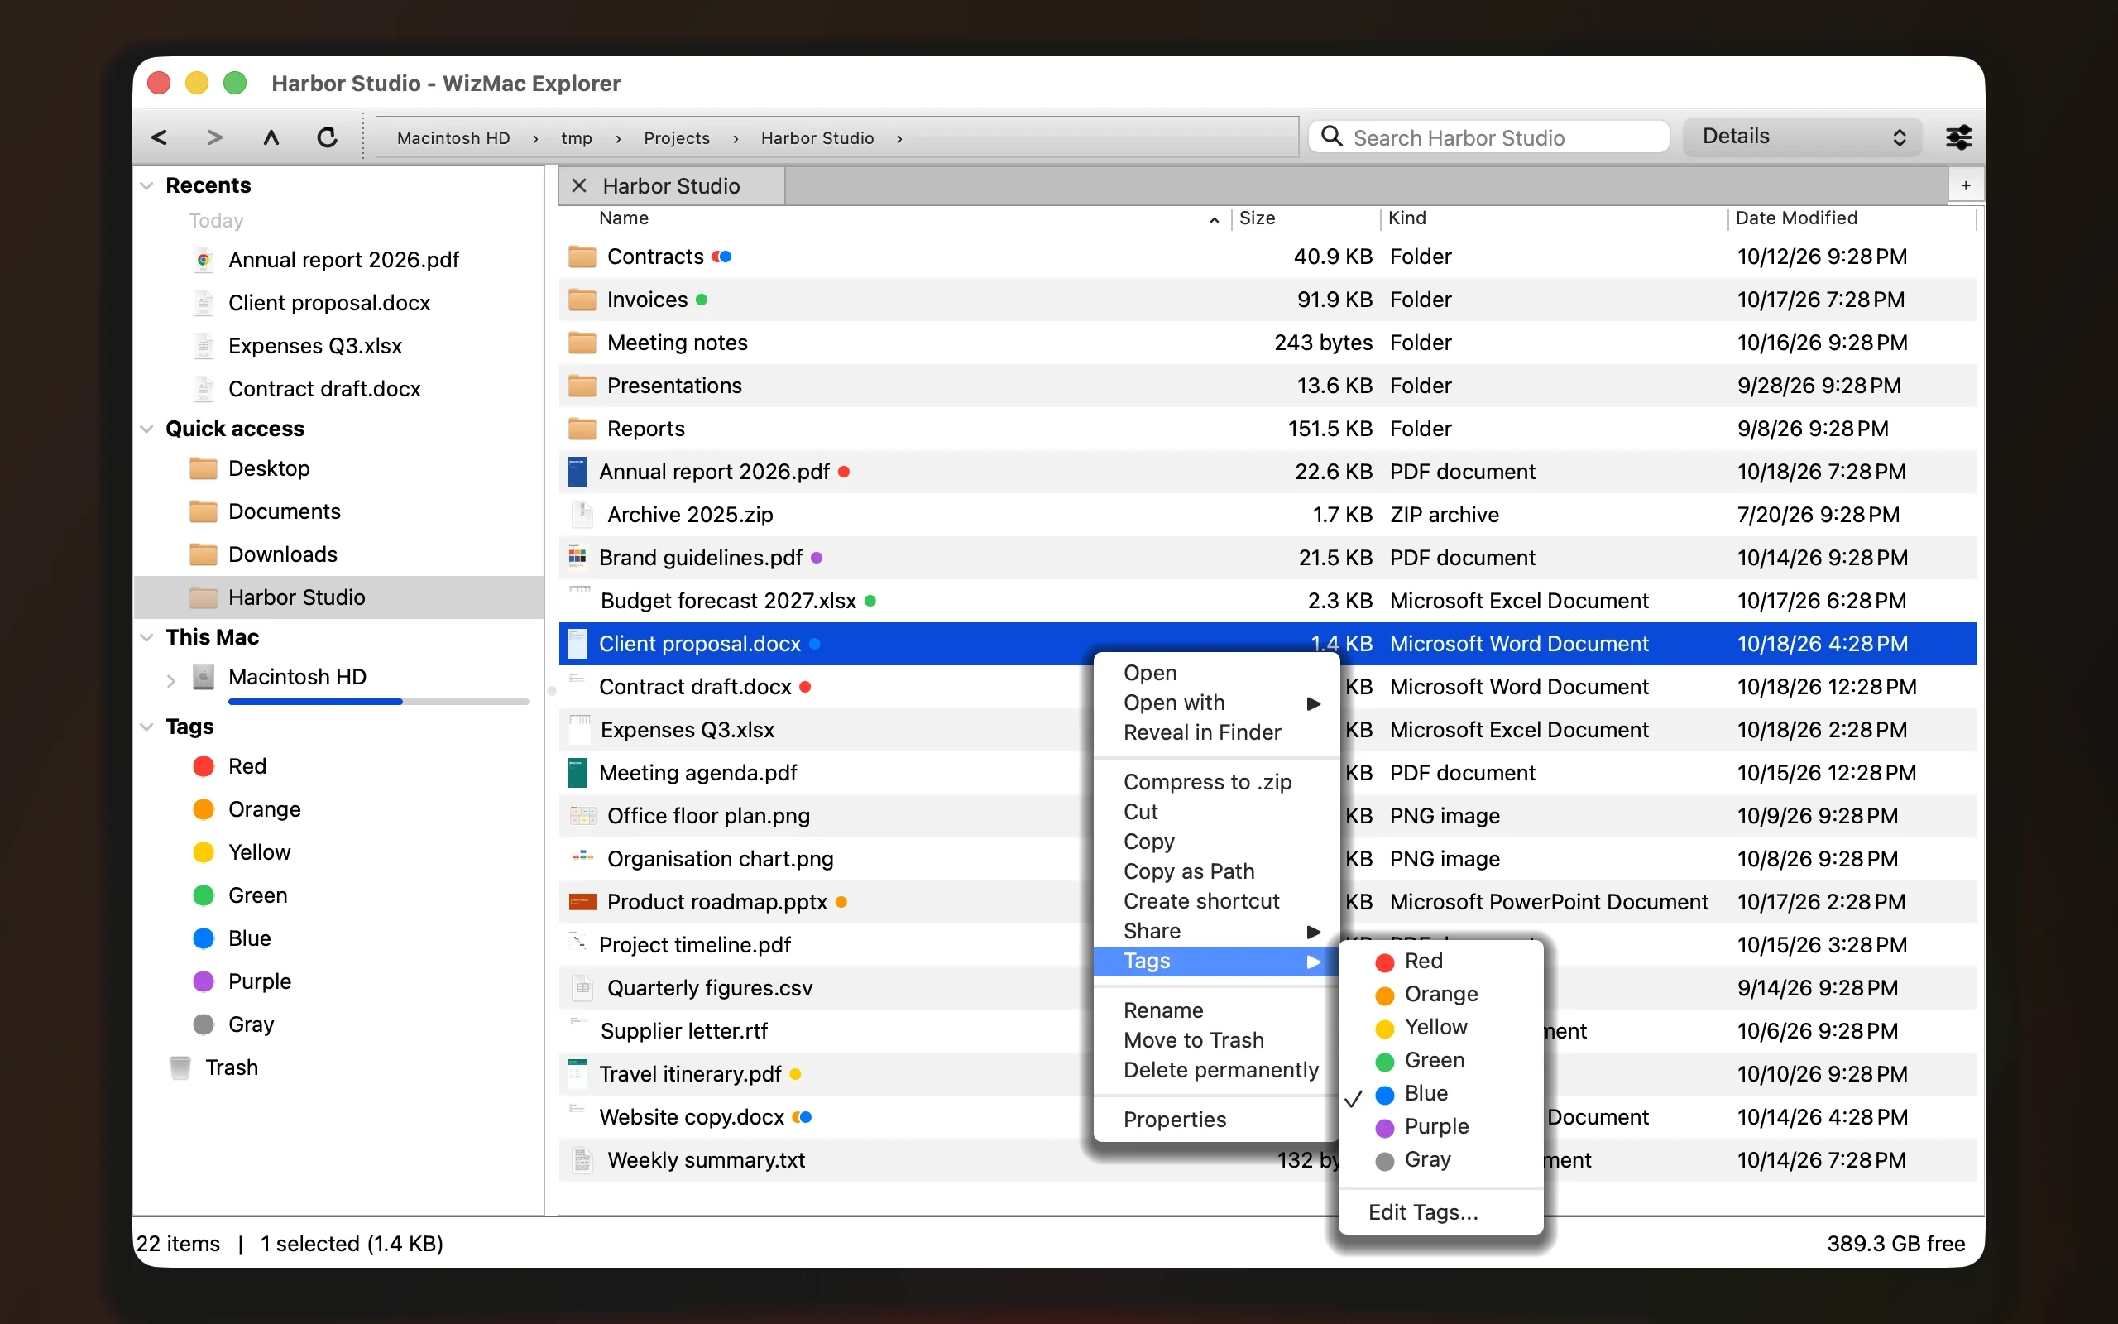Image resolution: width=2118 pixels, height=1324 pixels.
Task: Click the Macintosh HD drive icon
Action: pos(203,677)
